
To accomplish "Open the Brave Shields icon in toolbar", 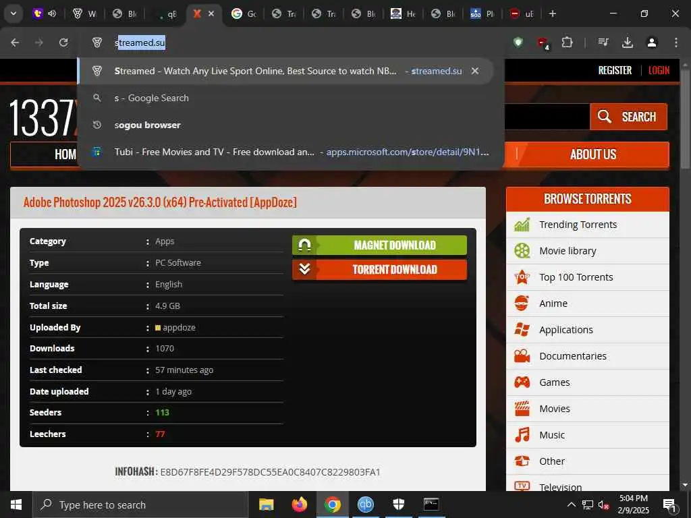I will [518, 42].
